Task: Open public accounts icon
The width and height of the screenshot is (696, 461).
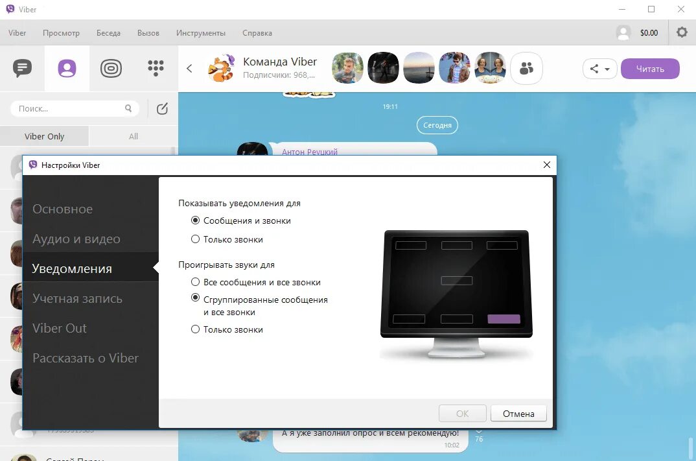Action: click(111, 68)
